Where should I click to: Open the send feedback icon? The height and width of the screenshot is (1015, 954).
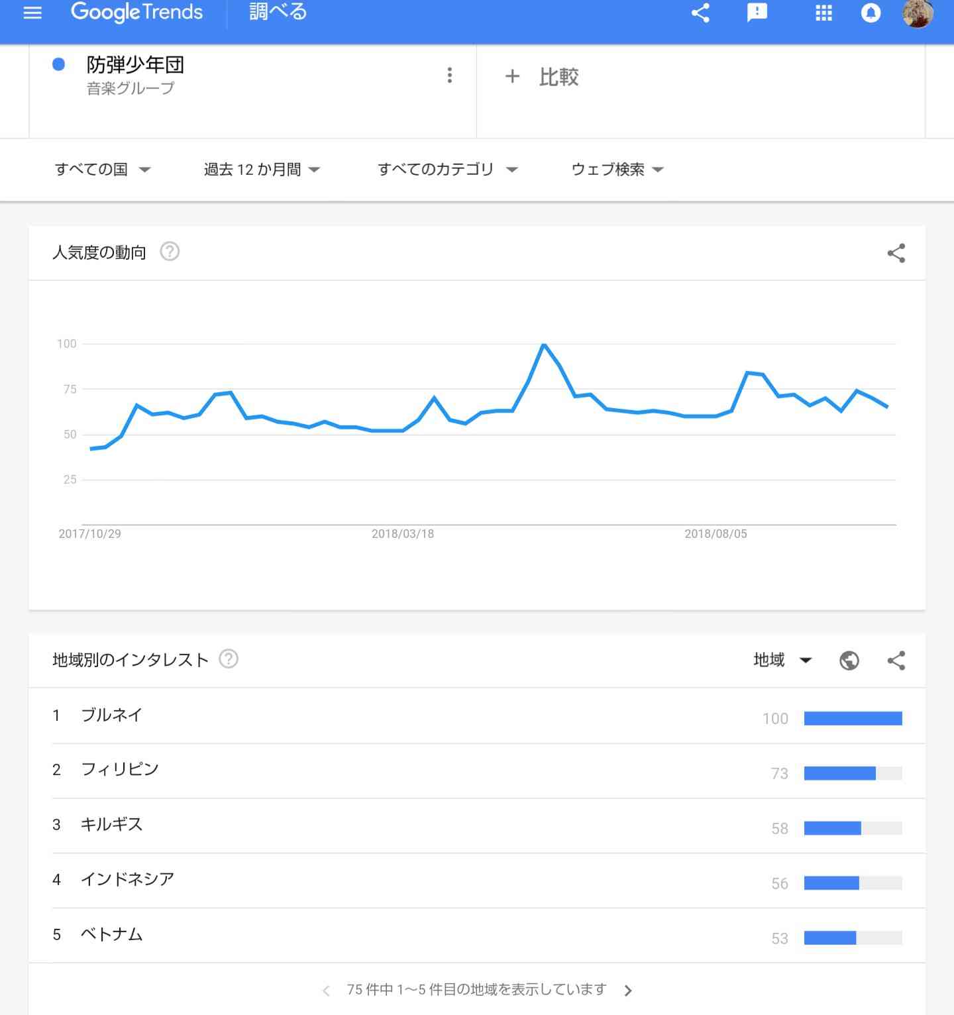(x=757, y=13)
